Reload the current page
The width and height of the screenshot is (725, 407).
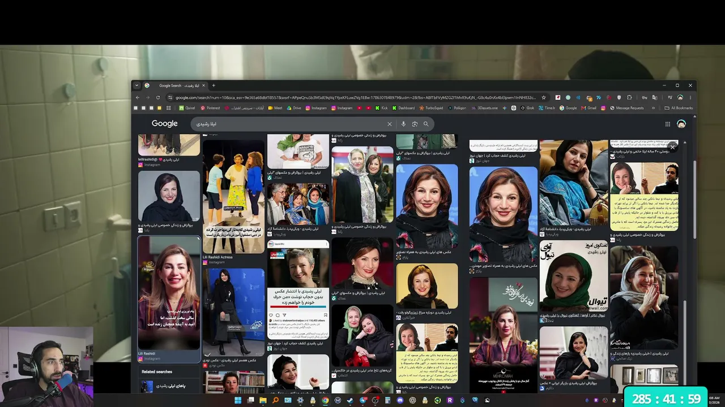(x=158, y=97)
